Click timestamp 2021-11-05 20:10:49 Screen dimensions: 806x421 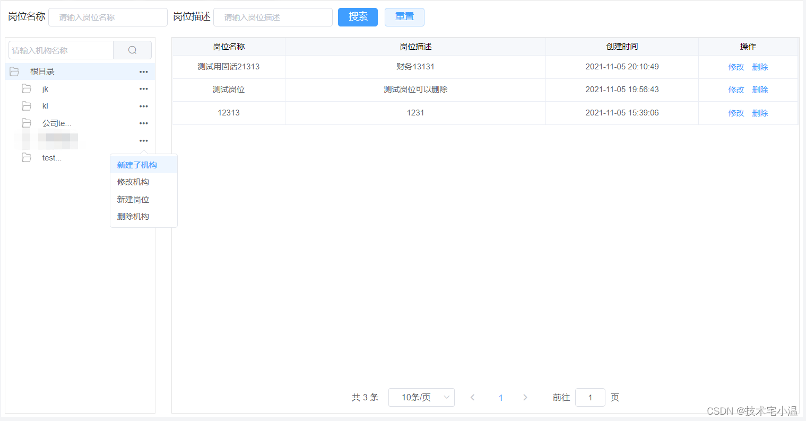622,67
